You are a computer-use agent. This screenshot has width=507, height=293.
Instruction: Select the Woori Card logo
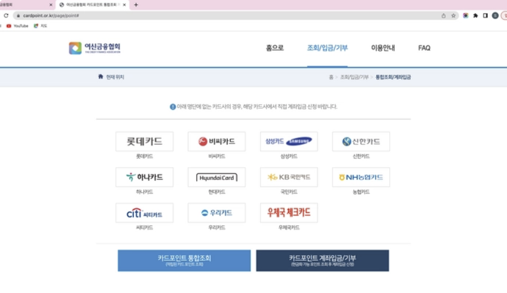[216, 213]
